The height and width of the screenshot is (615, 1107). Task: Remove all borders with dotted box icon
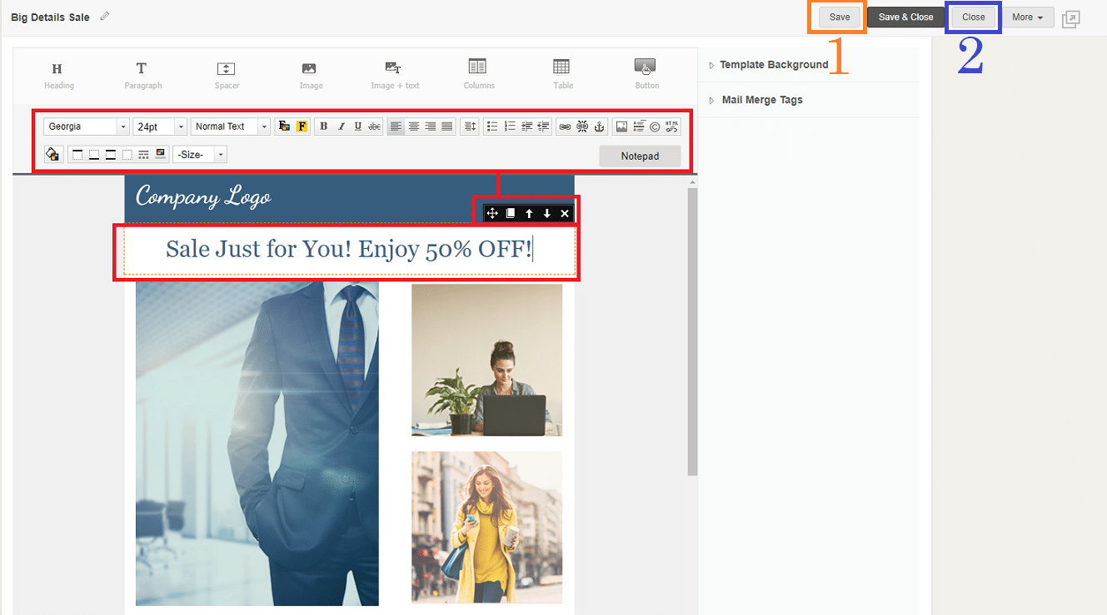[x=127, y=154]
